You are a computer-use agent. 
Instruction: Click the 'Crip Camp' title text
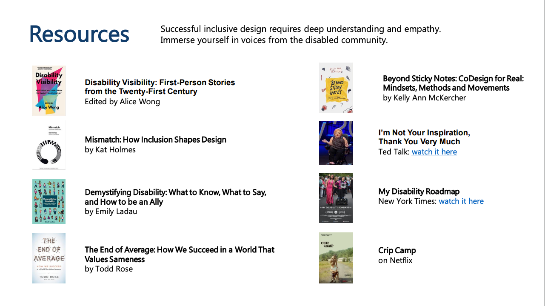click(397, 250)
